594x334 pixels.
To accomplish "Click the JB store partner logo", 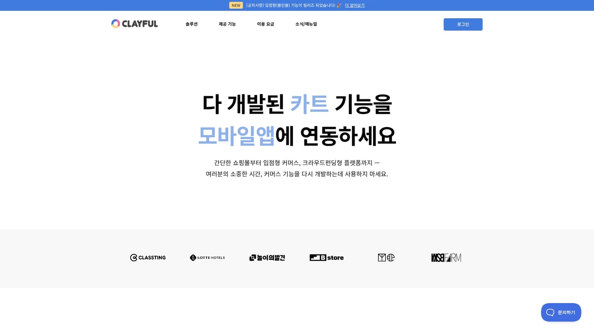I will 326,257.
